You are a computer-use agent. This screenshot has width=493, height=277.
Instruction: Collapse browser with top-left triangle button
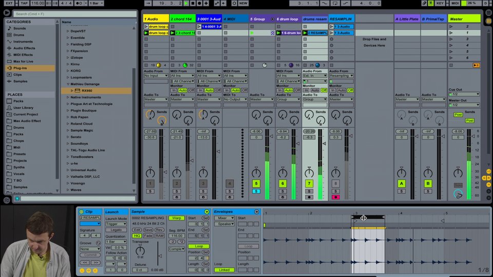click(7, 13)
